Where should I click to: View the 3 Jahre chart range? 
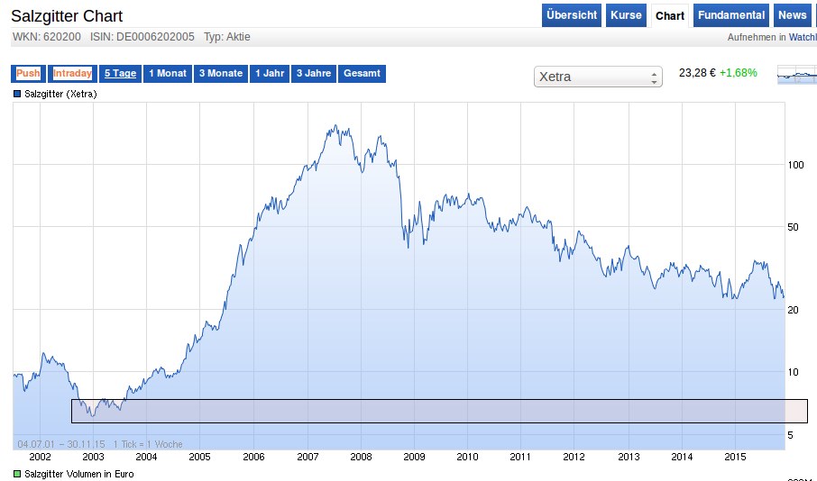coord(314,73)
